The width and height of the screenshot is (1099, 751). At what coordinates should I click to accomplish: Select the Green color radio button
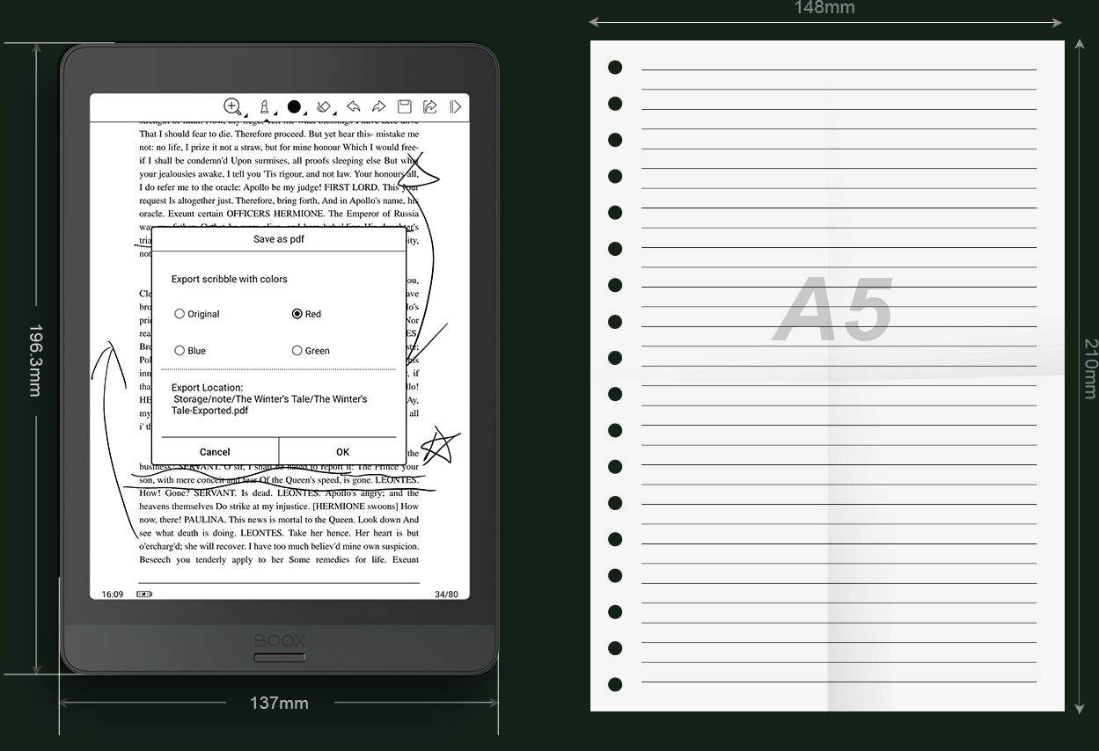pyautogui.click(x=297, y=350)
